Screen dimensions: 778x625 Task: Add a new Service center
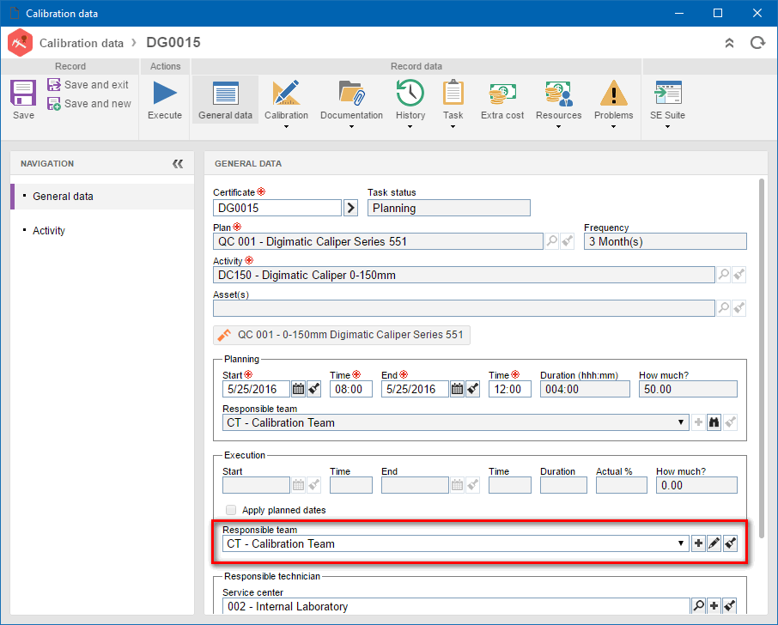pos(714,605)
